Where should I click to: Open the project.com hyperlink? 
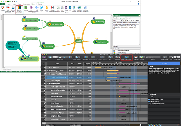click(154, 101)
